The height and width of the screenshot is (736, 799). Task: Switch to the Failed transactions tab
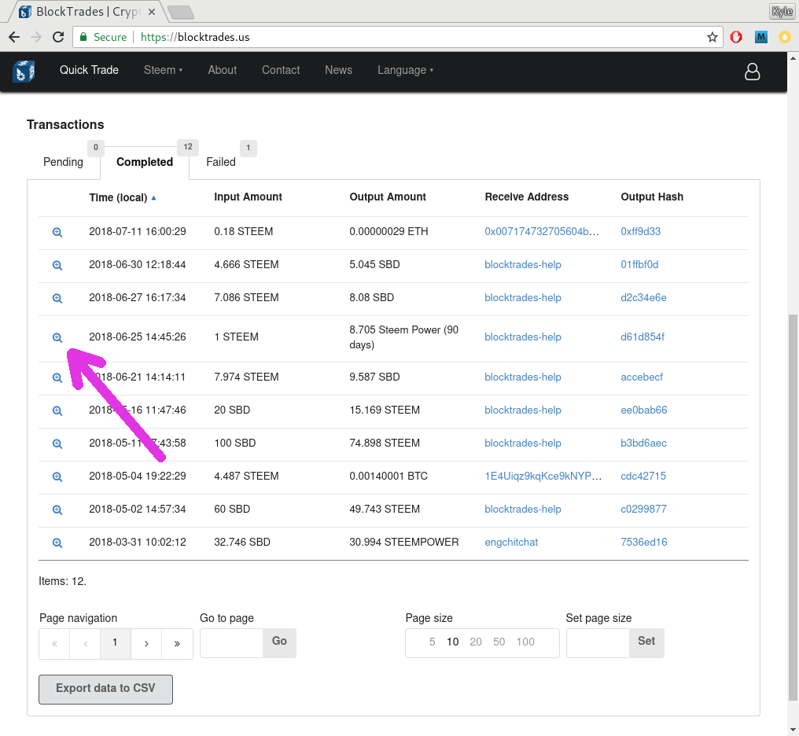pos(221,162)
